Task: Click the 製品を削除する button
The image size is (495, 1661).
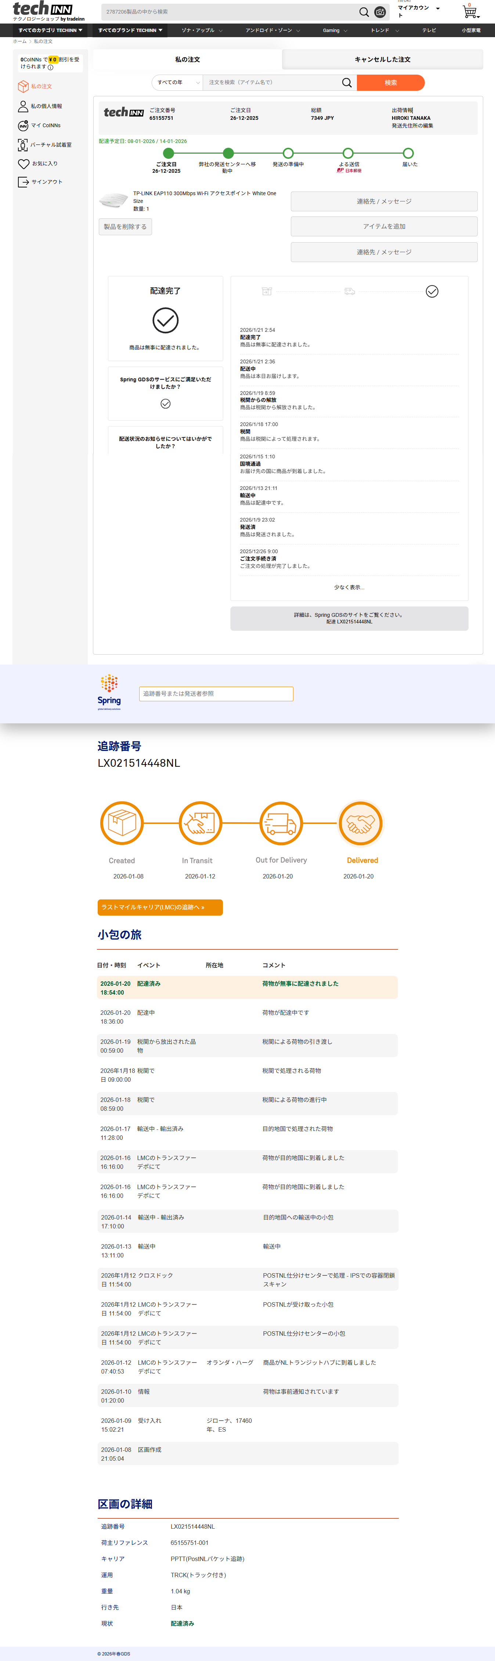Action: click(125, 227)
